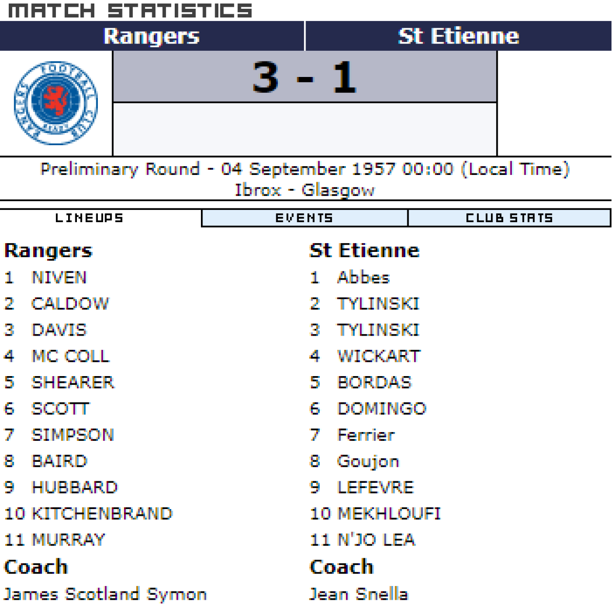Click MURRAY in the Rangers lineup
Screen dimensions: 615x607
(x=68, y=540)
